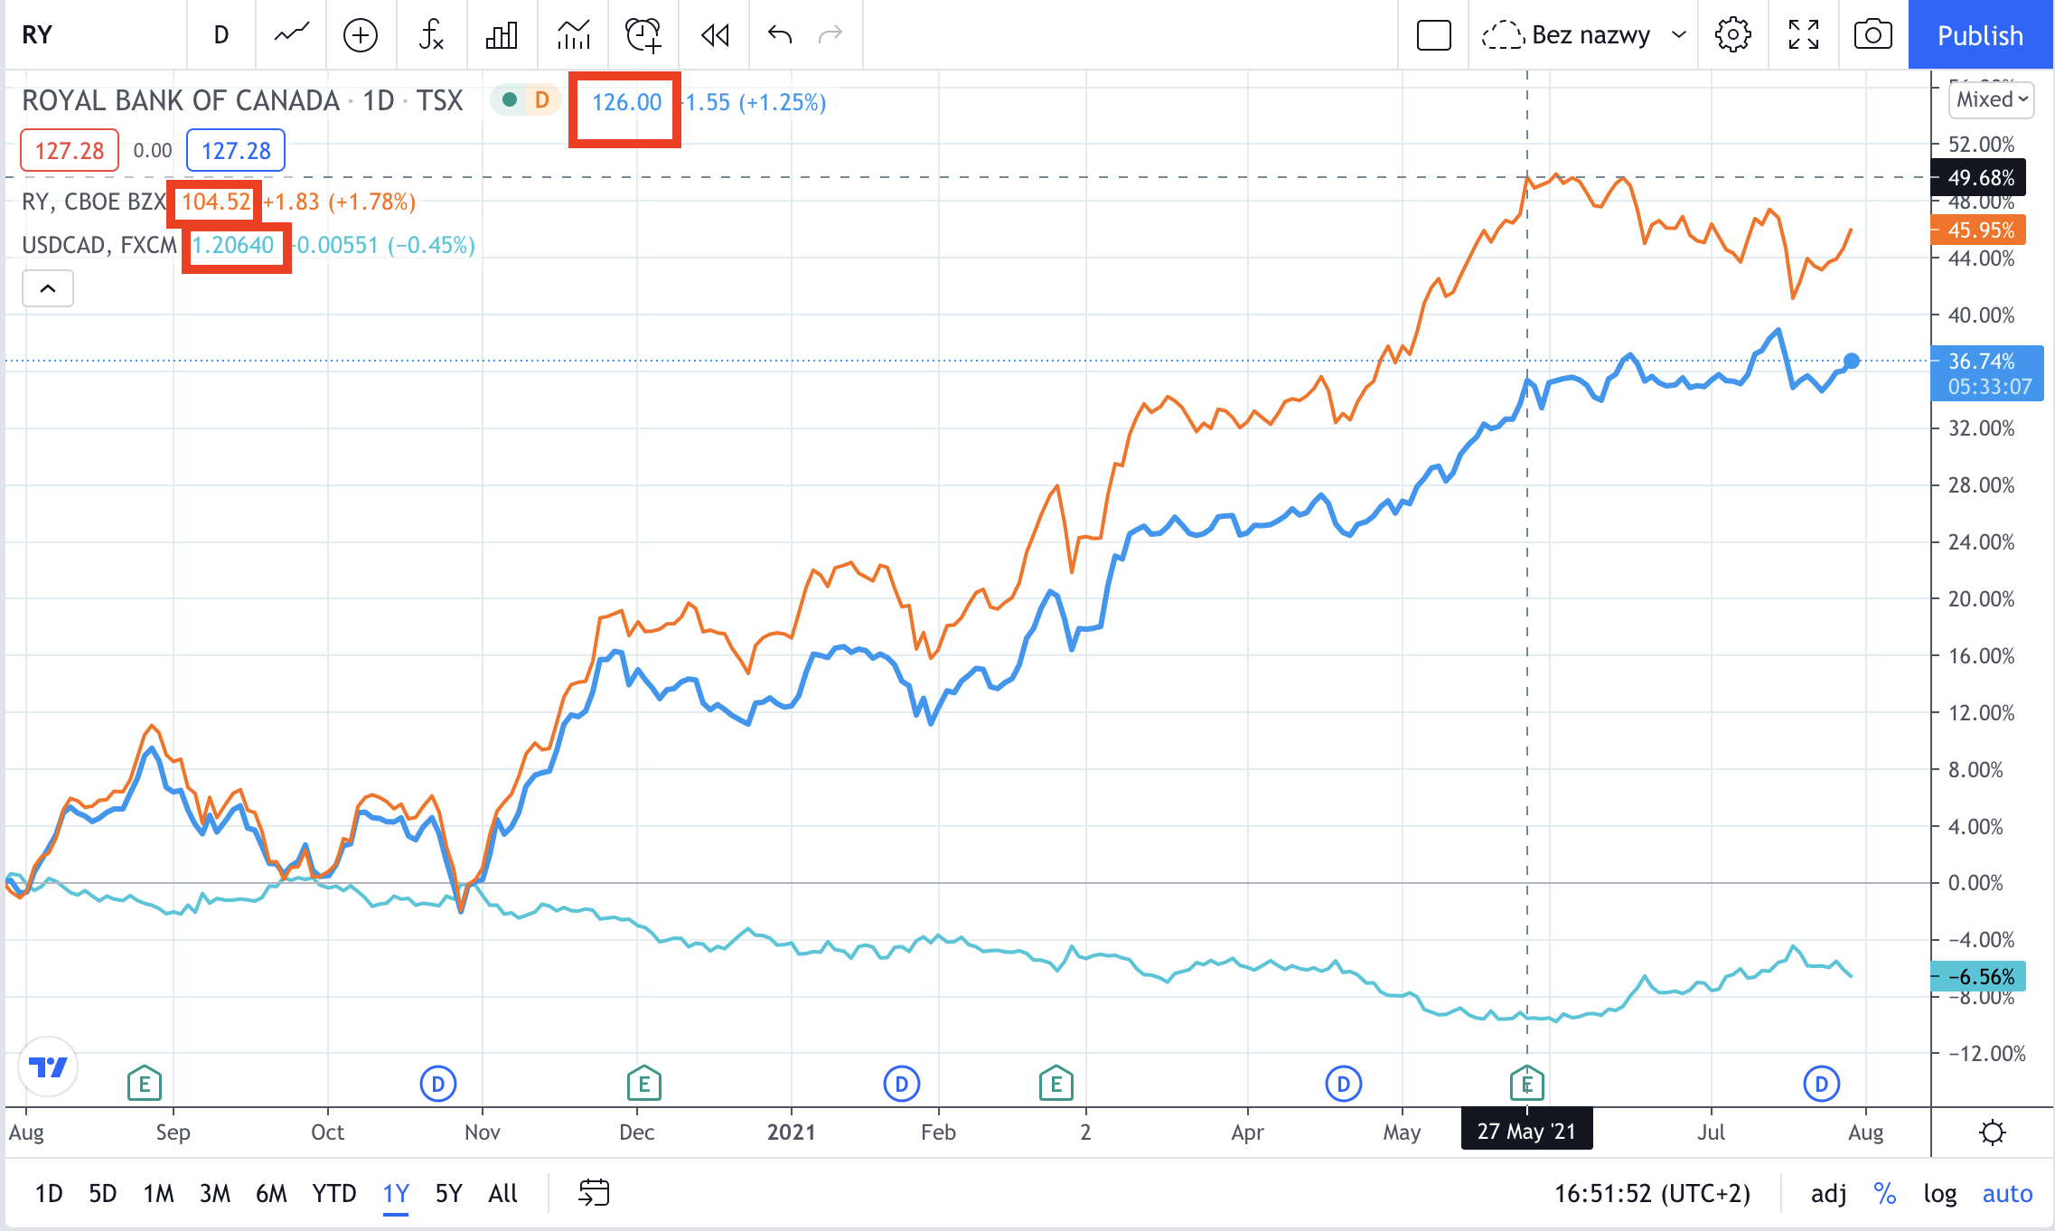Create a new alert
Viewport: 2055px width, 1231px height.
(642, 35)
